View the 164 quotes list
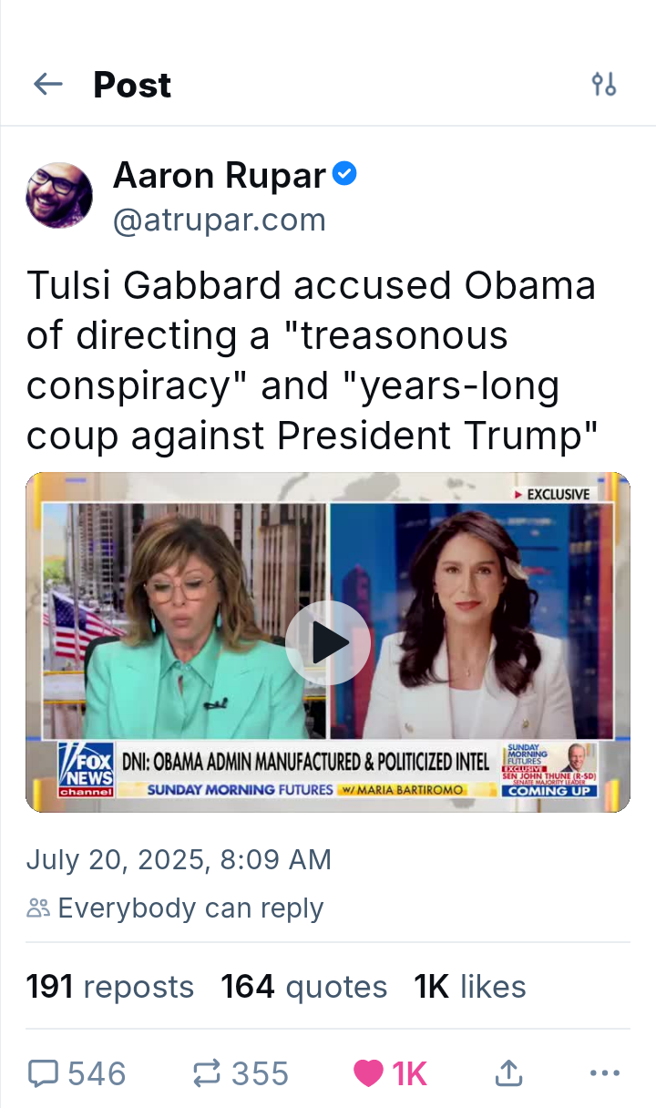Viewport: 656px width, 1108px height. [x=304, y=987]
